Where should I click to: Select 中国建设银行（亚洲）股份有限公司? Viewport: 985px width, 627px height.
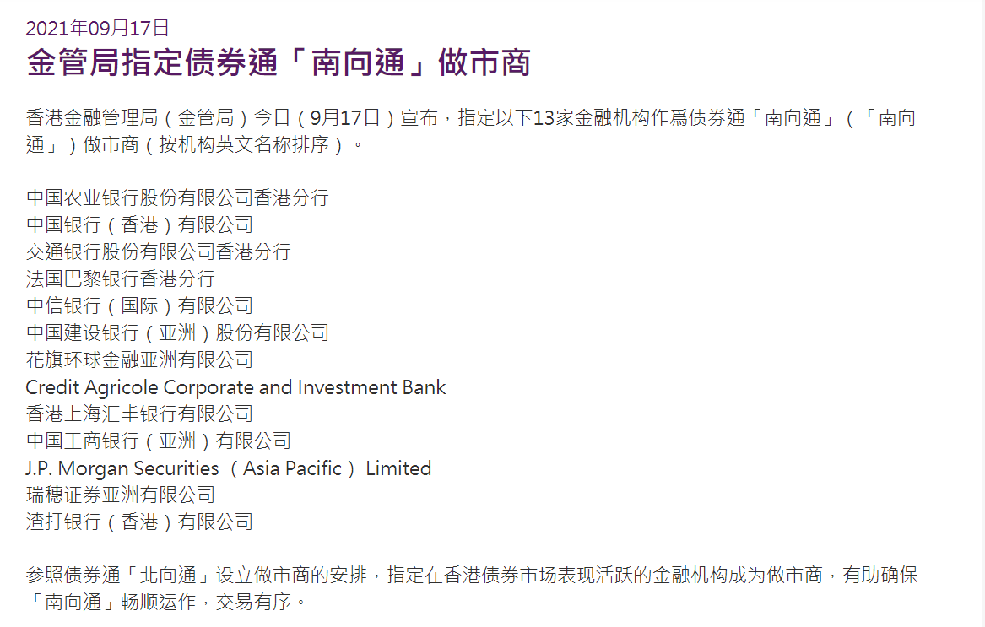[177, 333]
